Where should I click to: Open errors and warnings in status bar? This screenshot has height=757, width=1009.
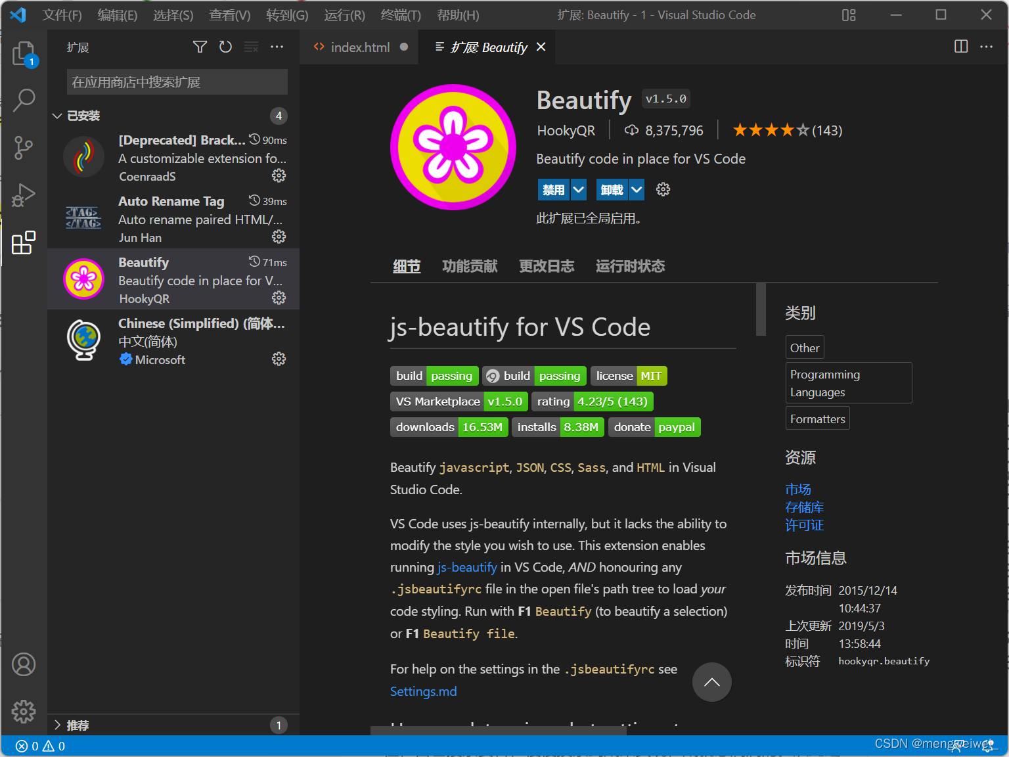coord(41,746)
